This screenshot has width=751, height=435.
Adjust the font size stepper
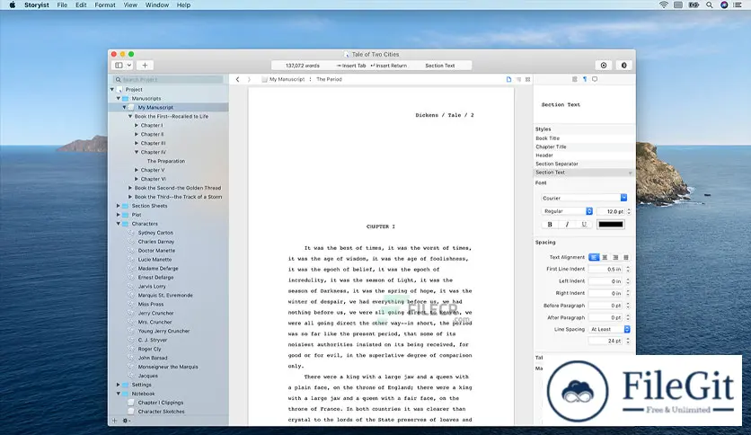[x=629, y=211]
